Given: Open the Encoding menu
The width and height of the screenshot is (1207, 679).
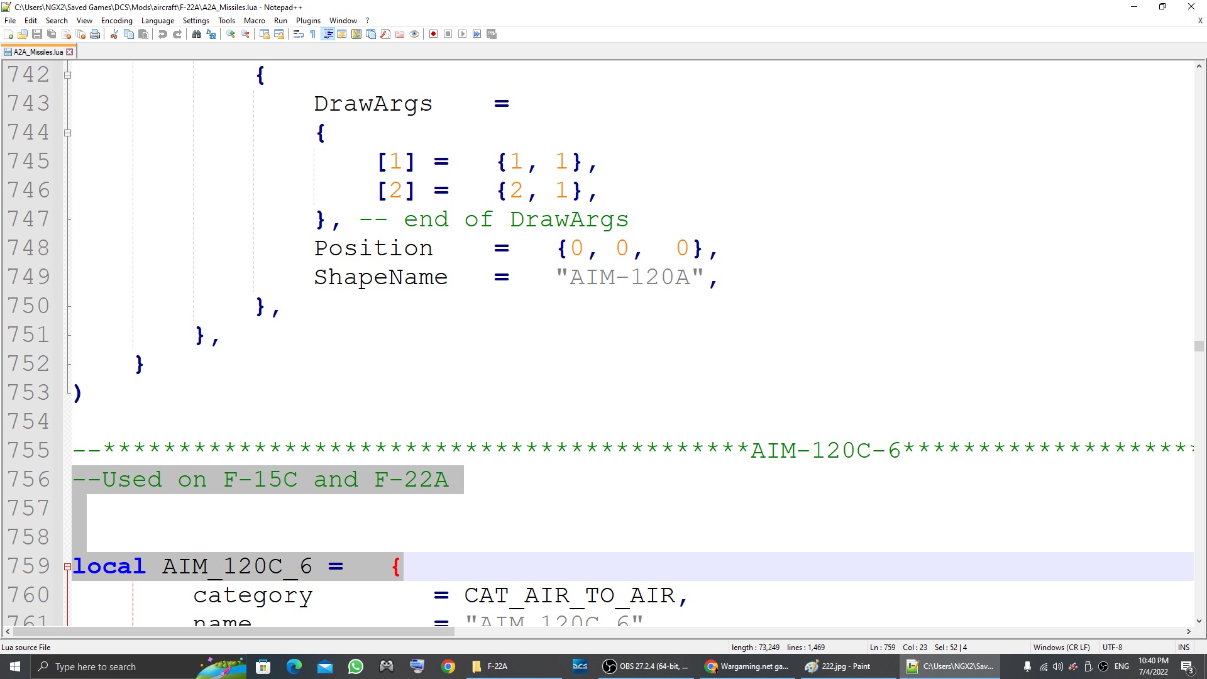Looking at the screenshot, I should 116,21.
